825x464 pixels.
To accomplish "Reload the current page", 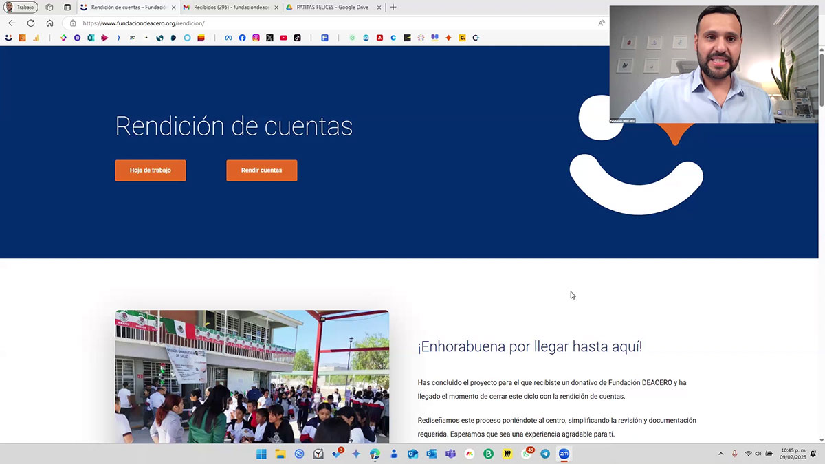I will tap(31, 23).
